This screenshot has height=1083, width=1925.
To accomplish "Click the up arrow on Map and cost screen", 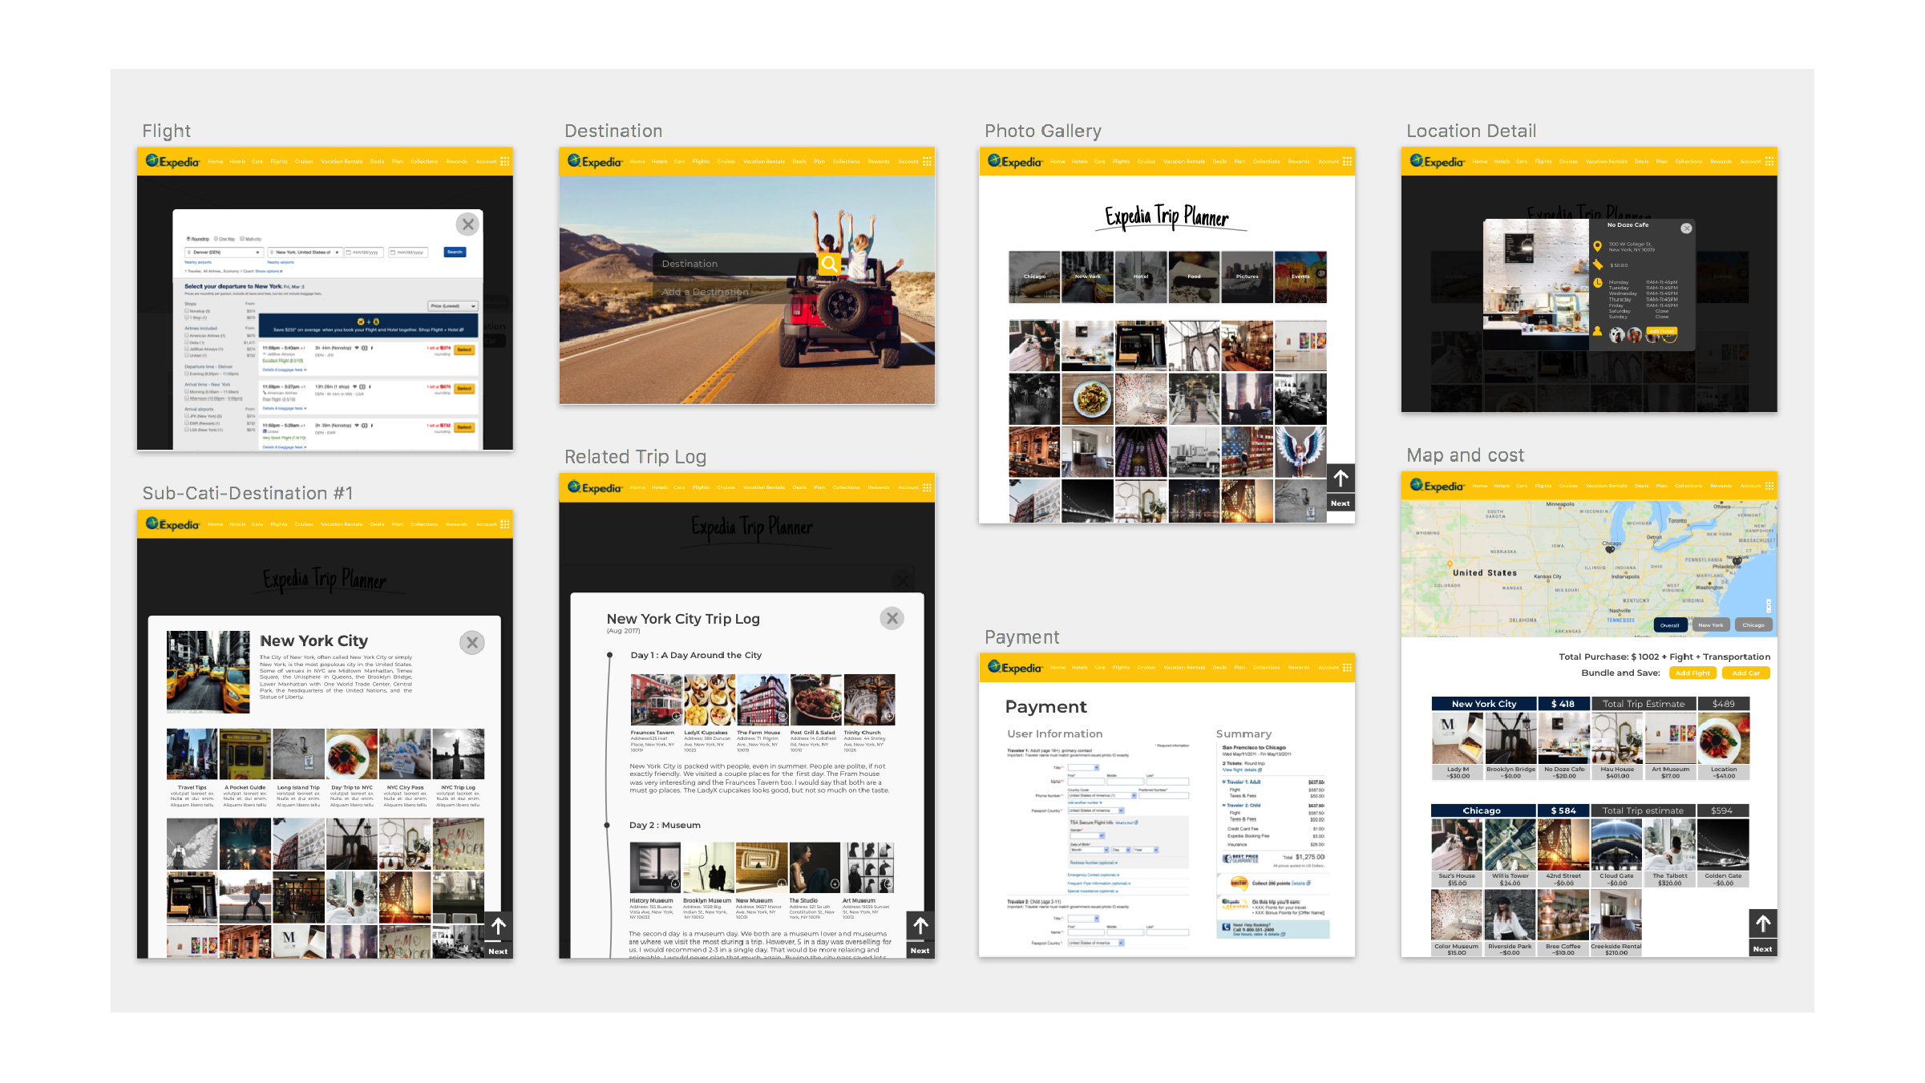I will coord(1762,924).
